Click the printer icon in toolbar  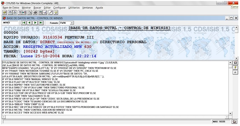click(x=35, y=13)
